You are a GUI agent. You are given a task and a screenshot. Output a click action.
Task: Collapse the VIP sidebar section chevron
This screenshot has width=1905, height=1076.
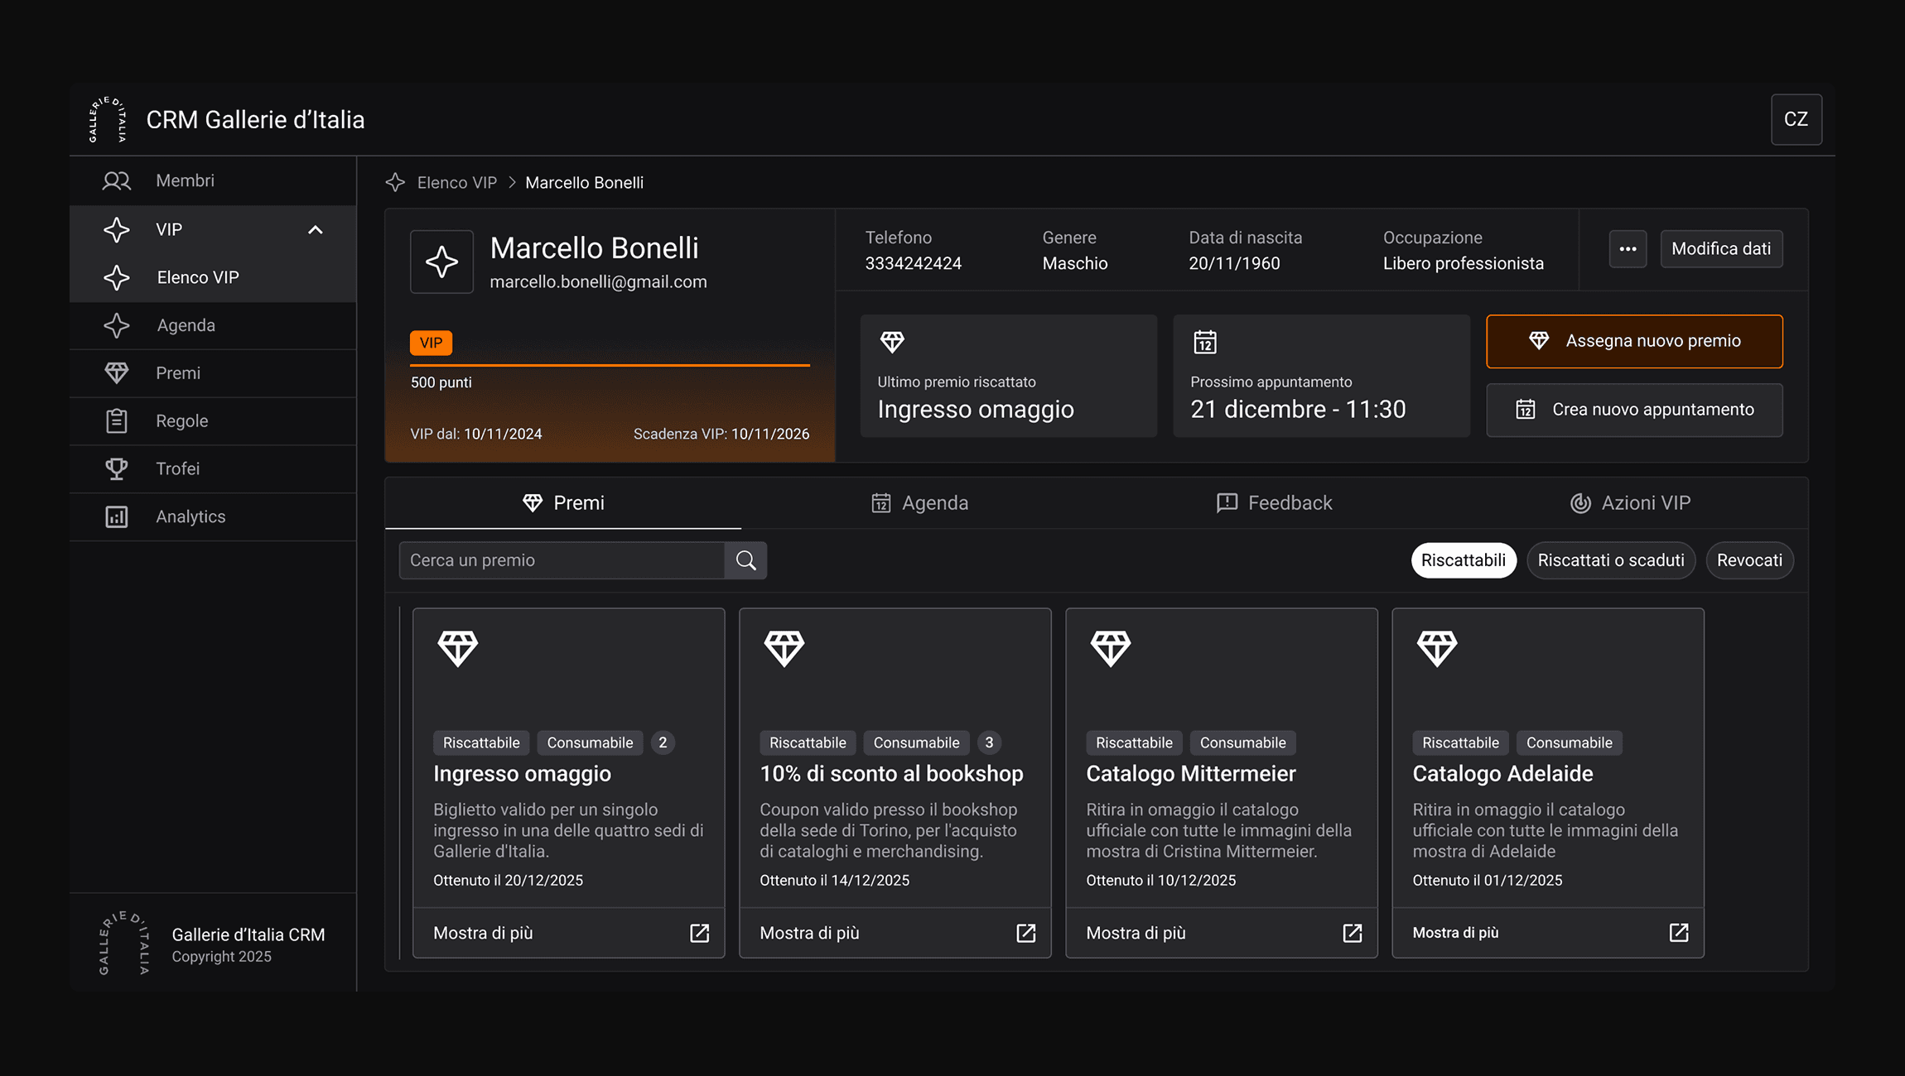pos(315,230)
